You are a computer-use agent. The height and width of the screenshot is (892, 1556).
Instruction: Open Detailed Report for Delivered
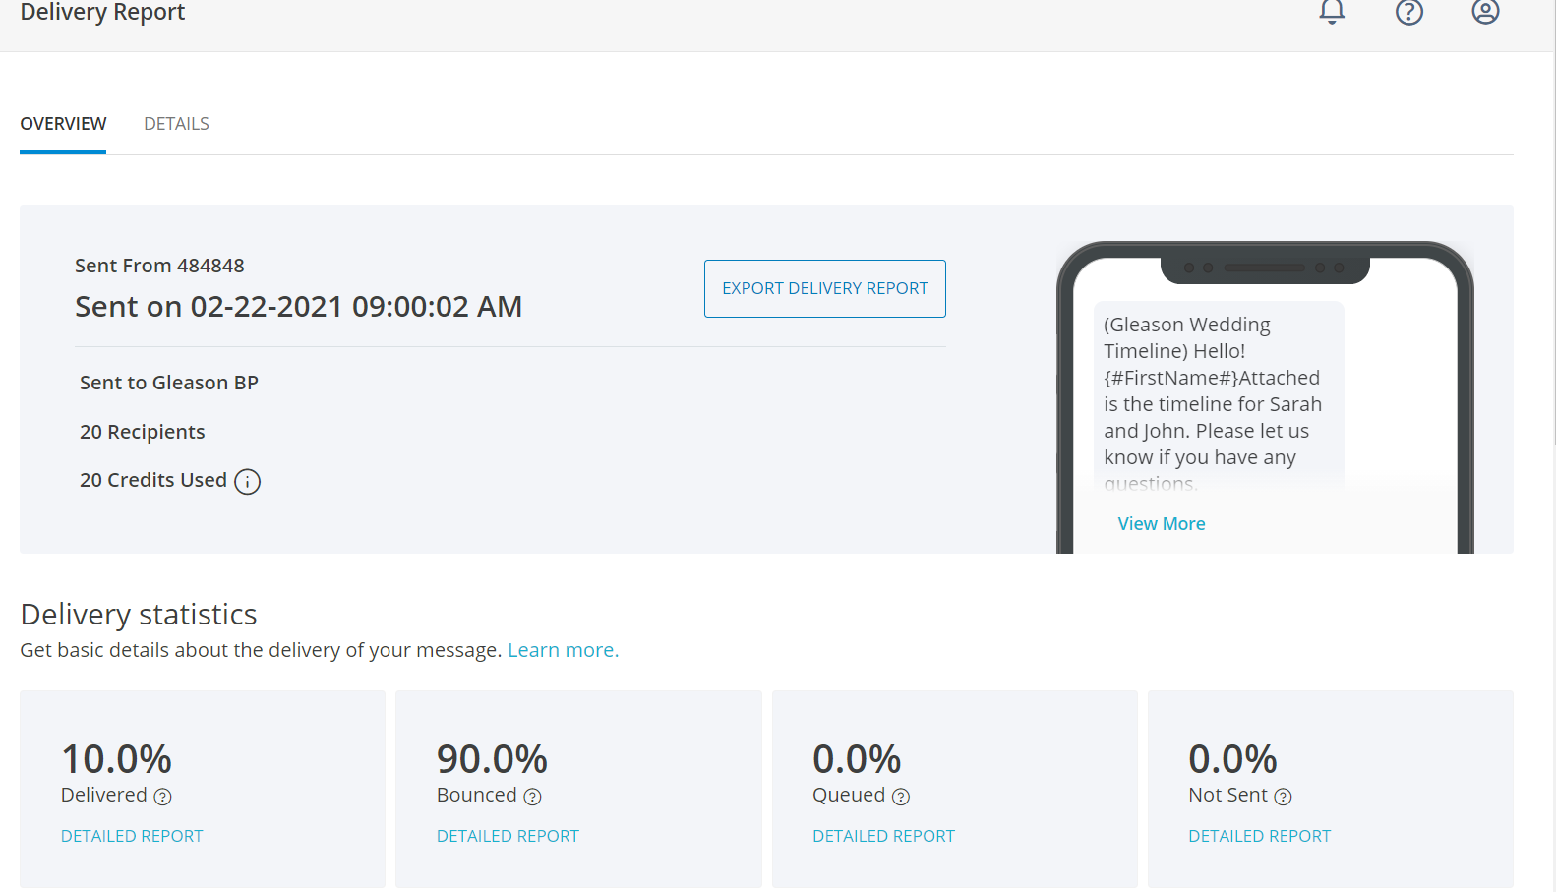[x=132, y=836]
